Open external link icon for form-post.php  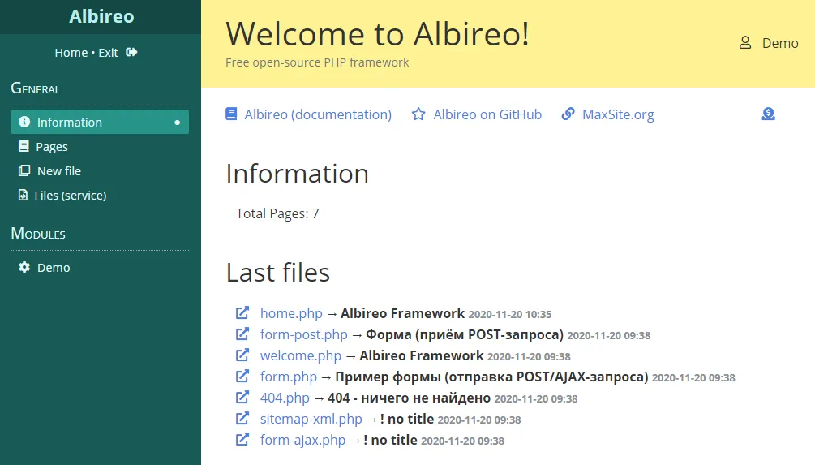[x=242, y=334]
